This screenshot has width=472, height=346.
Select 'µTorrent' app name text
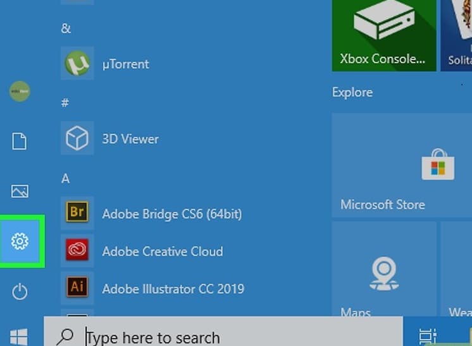(x=125, y=64)
